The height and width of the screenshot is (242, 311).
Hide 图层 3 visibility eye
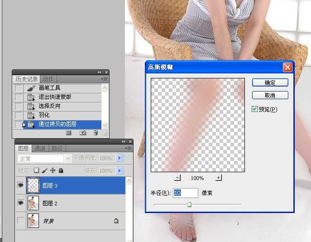pyautogui.click(x=21, y=185)
